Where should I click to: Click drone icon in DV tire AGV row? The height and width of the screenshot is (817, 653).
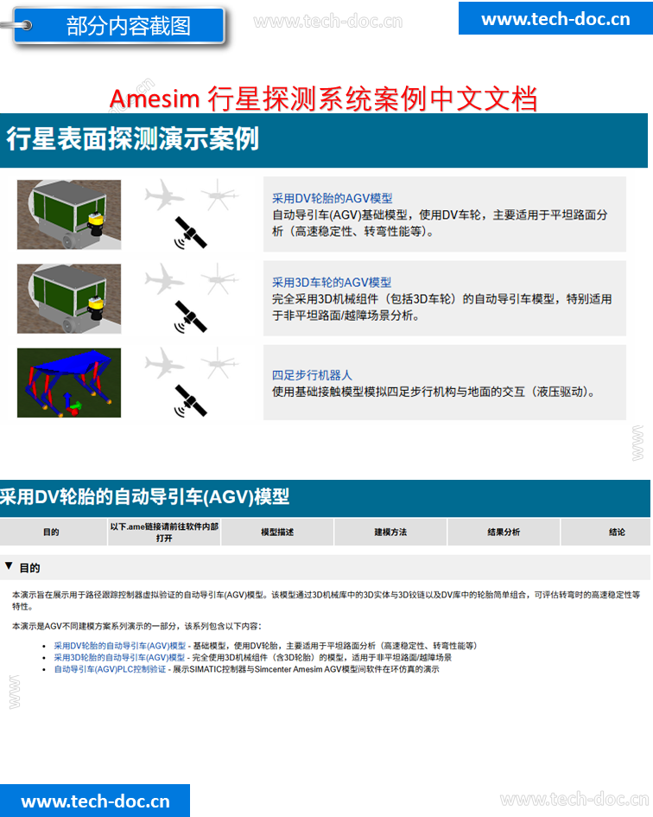[219, 195]
